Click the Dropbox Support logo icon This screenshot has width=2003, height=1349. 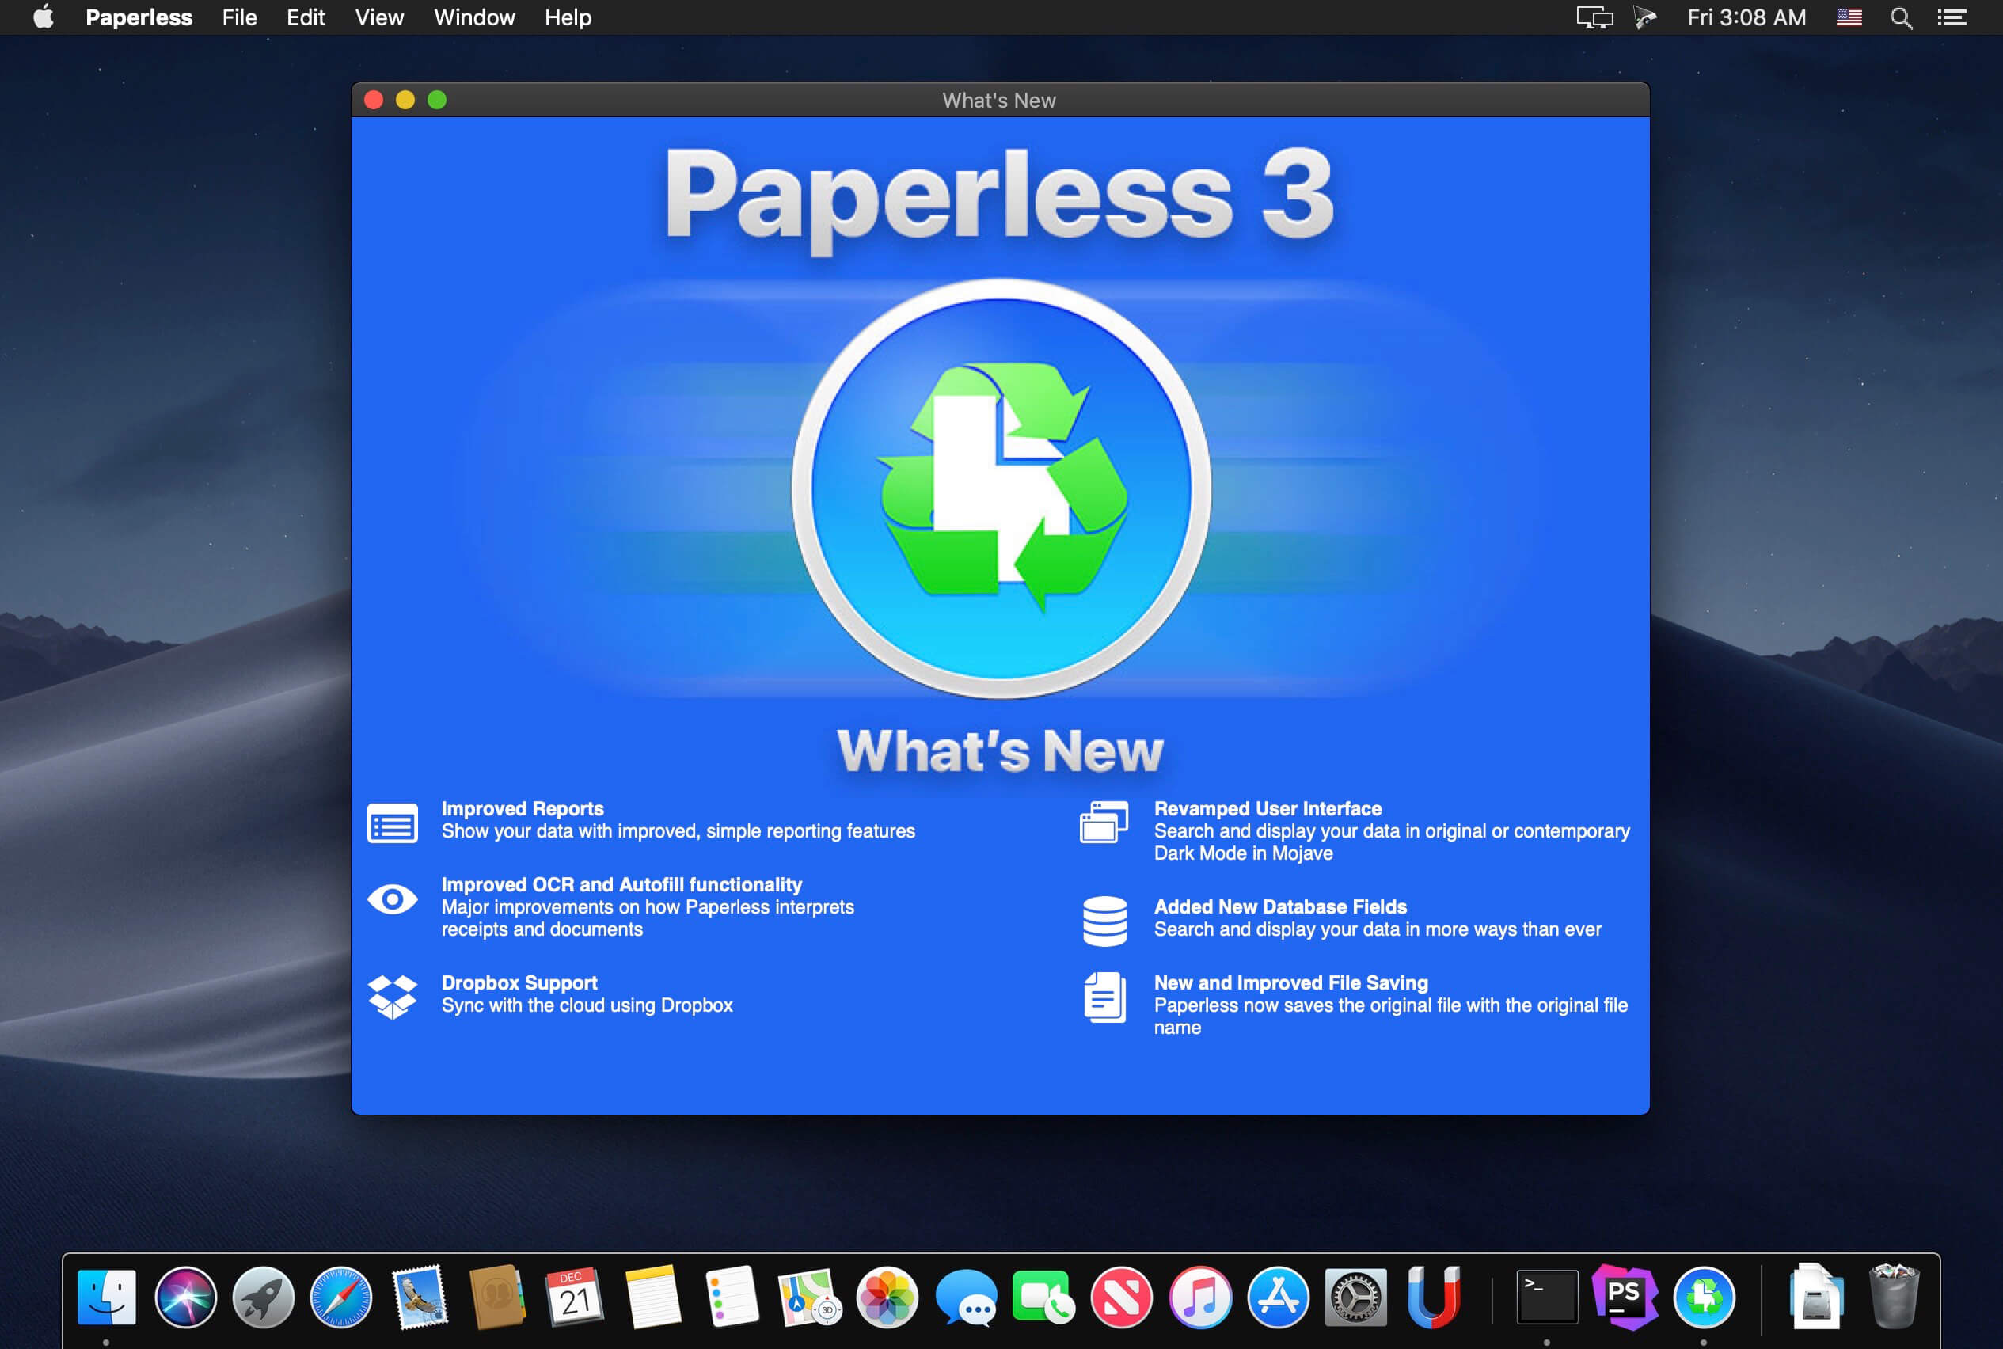pos(393,996)
